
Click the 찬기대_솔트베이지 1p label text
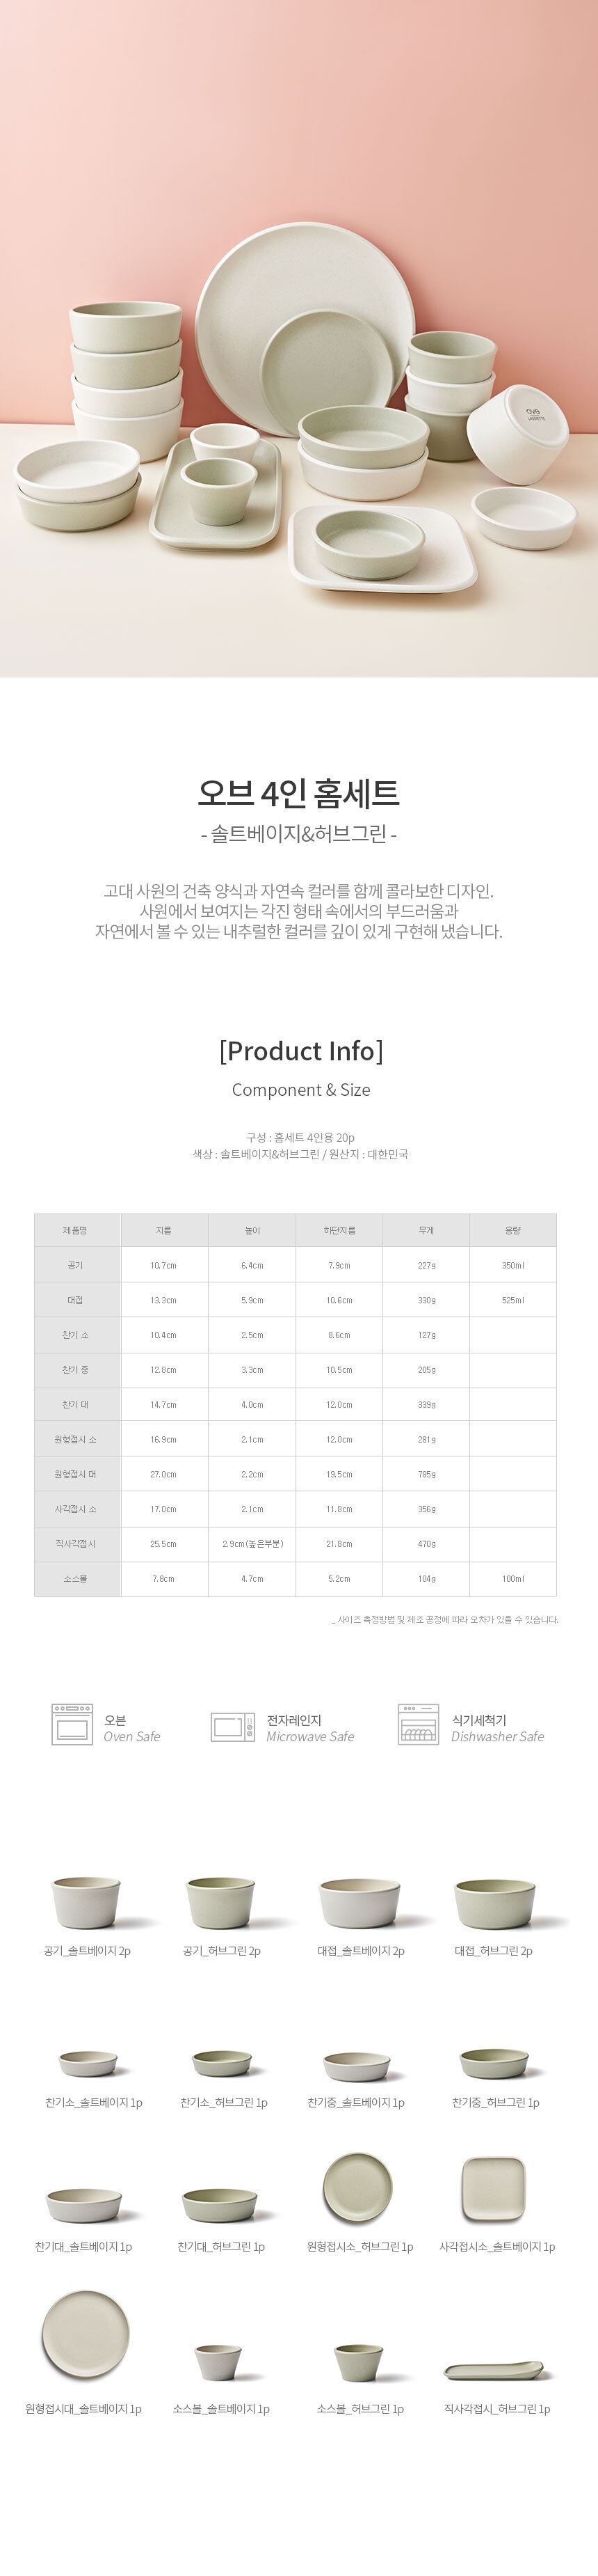click(x=84, y=2247)
